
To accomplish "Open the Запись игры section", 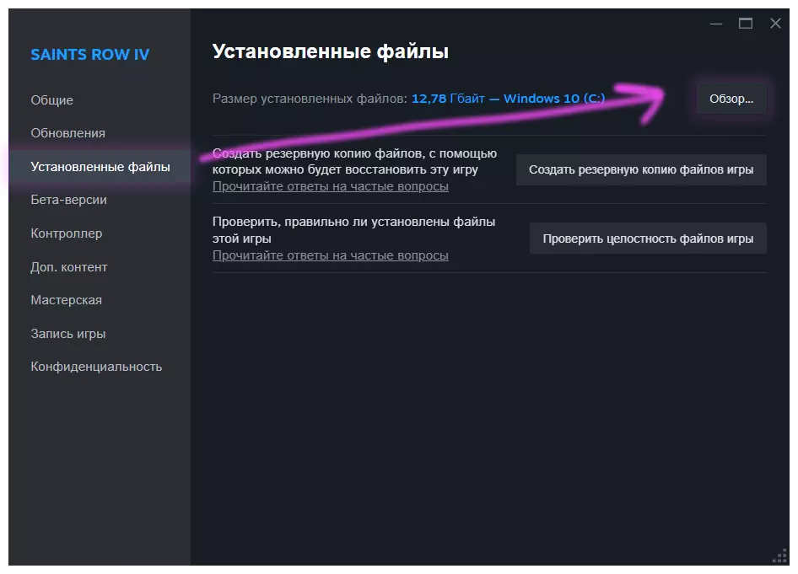I will [68, 334].
